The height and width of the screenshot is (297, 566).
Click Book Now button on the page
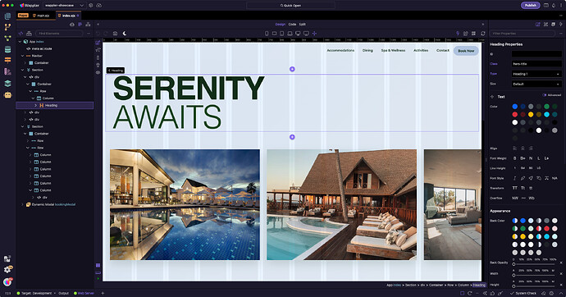[x=466, y=51]
